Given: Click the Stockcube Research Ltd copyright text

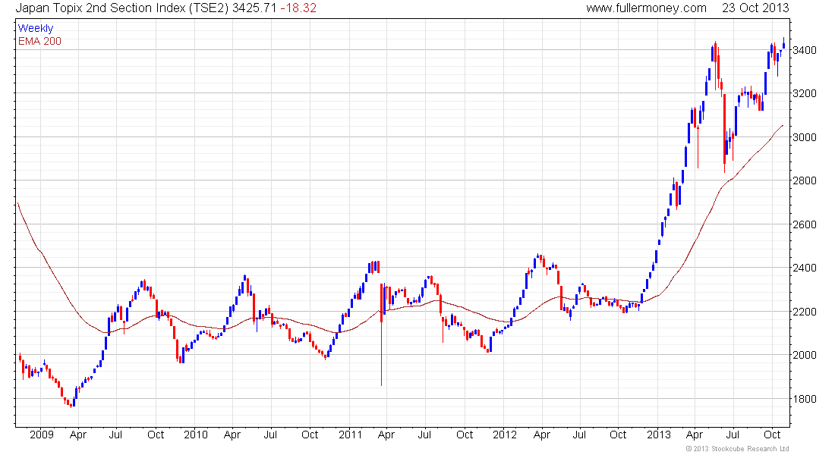Looking at the screenshot, I should point(738,449).
